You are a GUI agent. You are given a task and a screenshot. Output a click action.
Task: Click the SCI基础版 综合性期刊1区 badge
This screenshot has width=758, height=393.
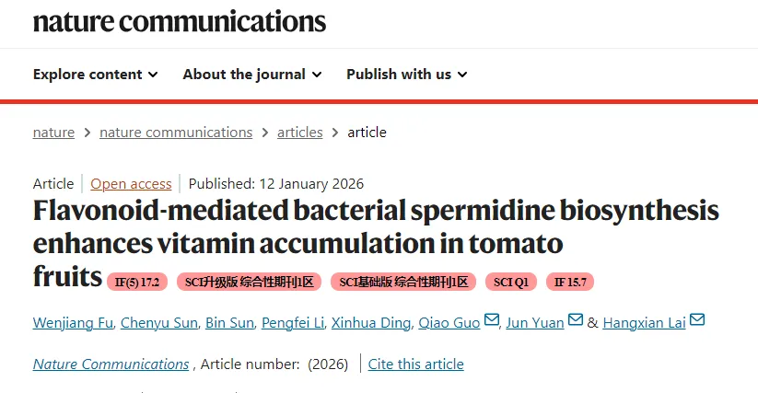[403, 282]
